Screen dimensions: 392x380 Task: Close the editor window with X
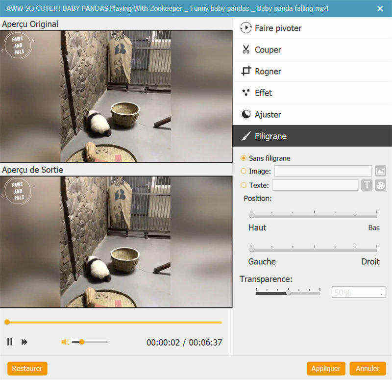click(380, 8)
